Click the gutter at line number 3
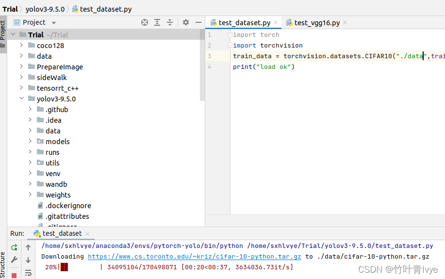Viewport: 445px width, 279px height. click(210, 56)
